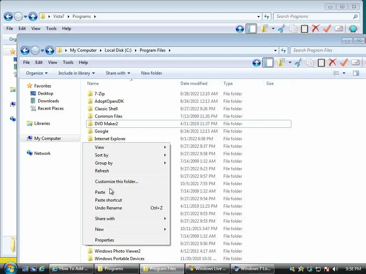This screenshot has height=274, width=366.
Task: Open the Windows Start orb
Action: point(10,268)
